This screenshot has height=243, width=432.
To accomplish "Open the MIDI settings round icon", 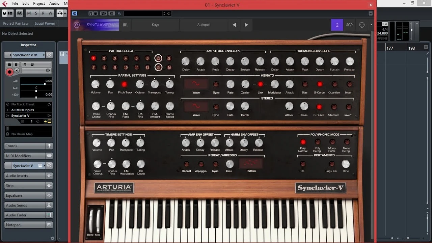I will click(362, 25).
